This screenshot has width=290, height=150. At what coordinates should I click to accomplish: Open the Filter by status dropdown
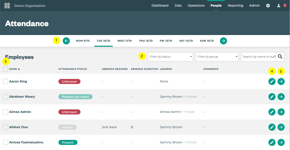[x=170, y=57]
